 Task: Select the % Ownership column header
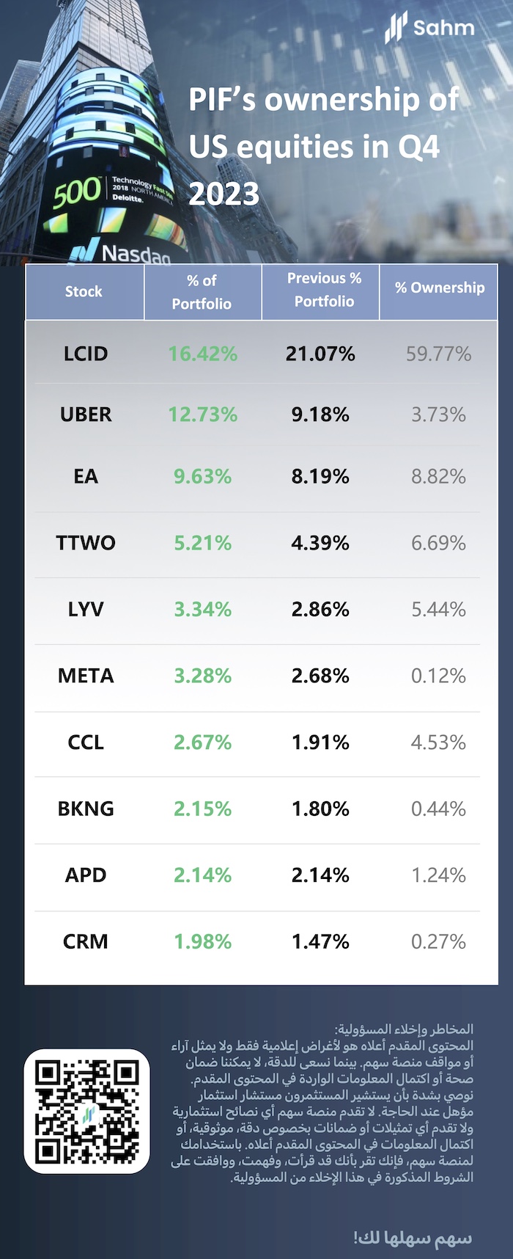pyautogui.click(x=440, y=288)
